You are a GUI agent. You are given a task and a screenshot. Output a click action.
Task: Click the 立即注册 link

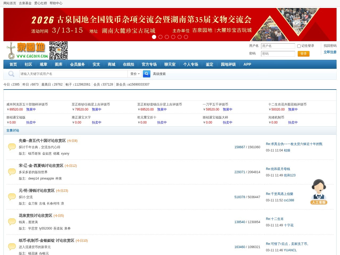[330, 52]
